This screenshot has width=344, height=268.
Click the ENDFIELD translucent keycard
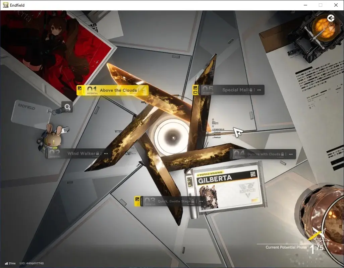click(31, 114)
